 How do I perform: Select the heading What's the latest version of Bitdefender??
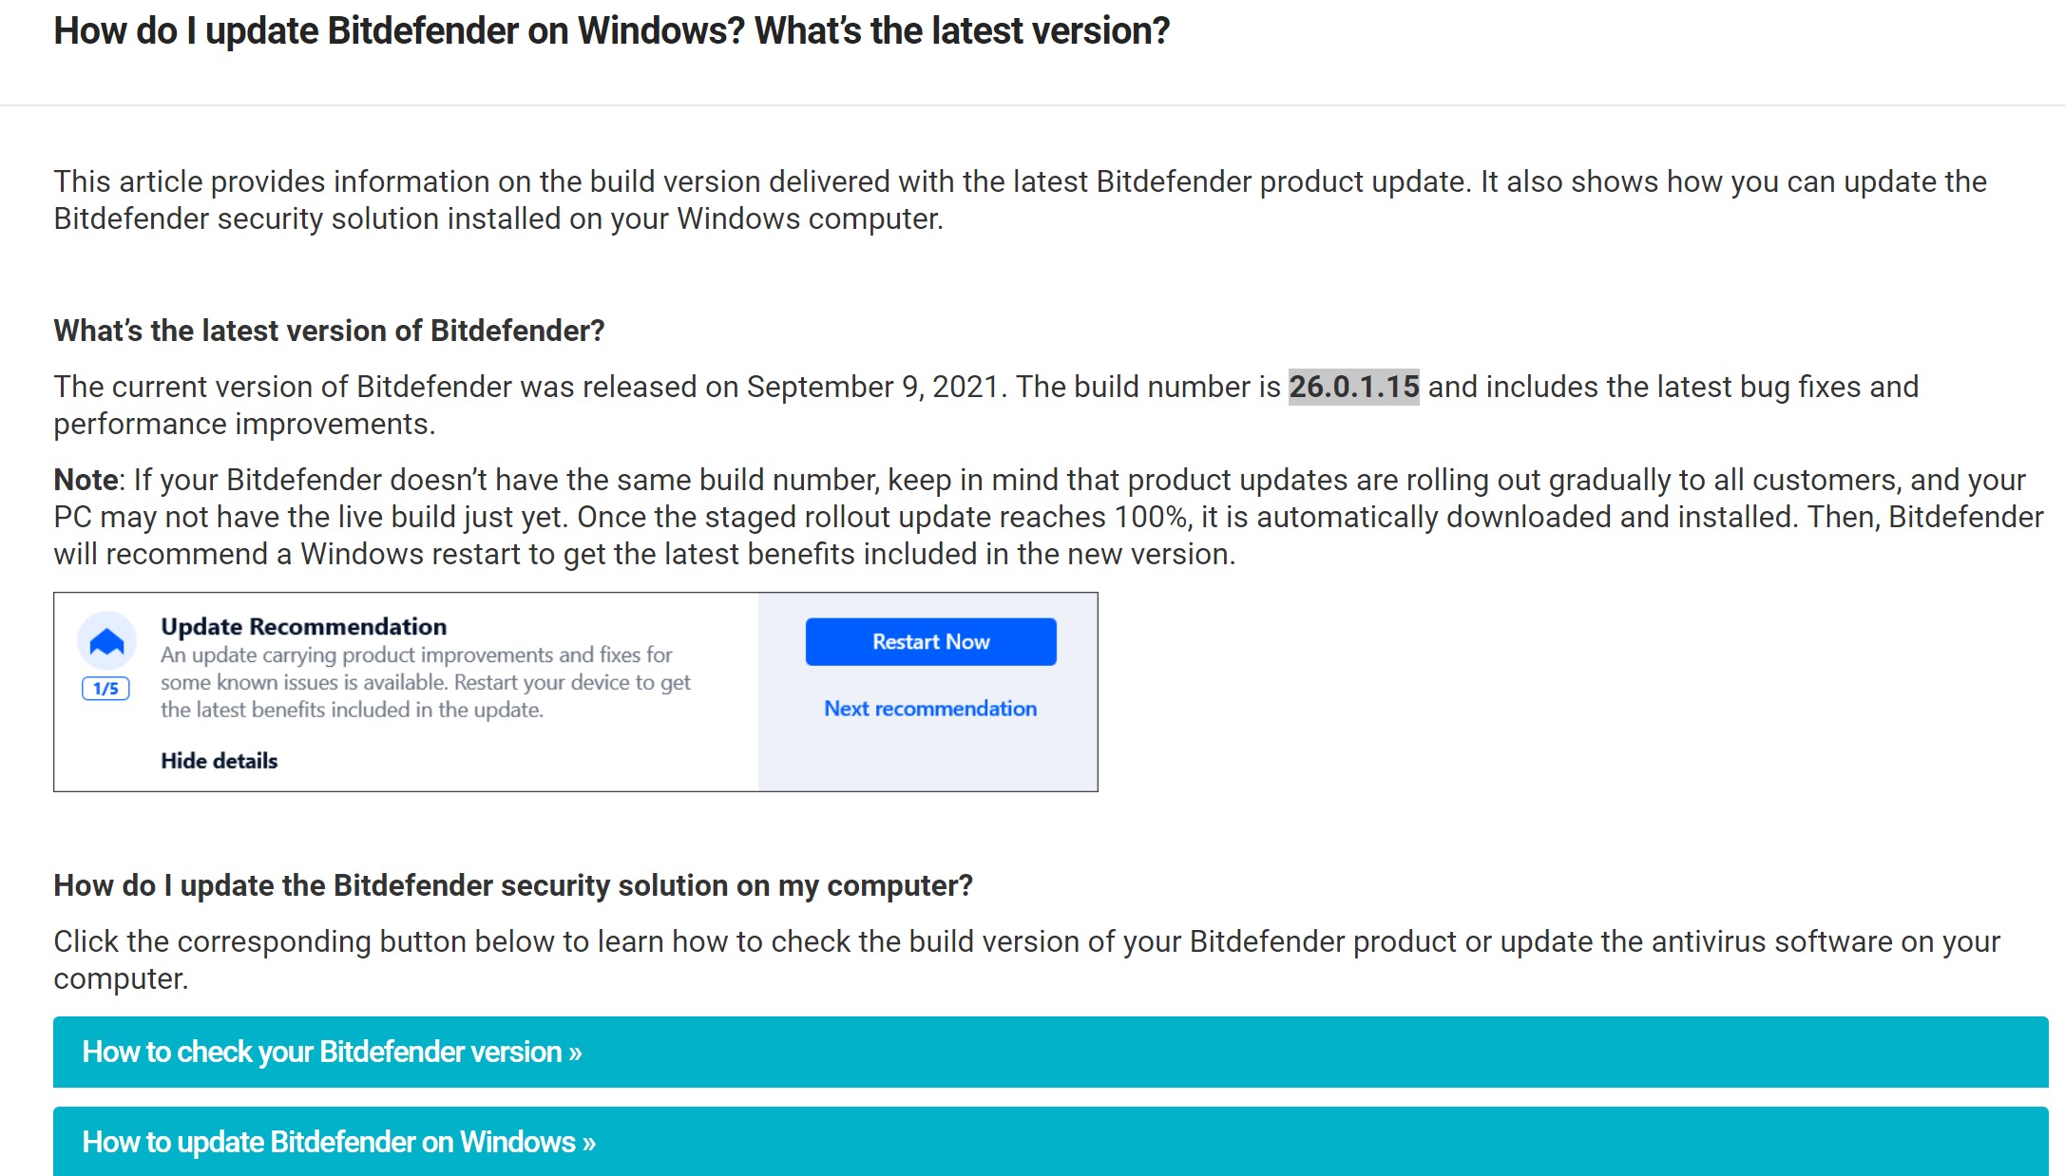coord(329,331)
